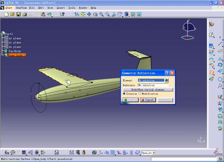Click the Open file folder icon

coord(12,15)
